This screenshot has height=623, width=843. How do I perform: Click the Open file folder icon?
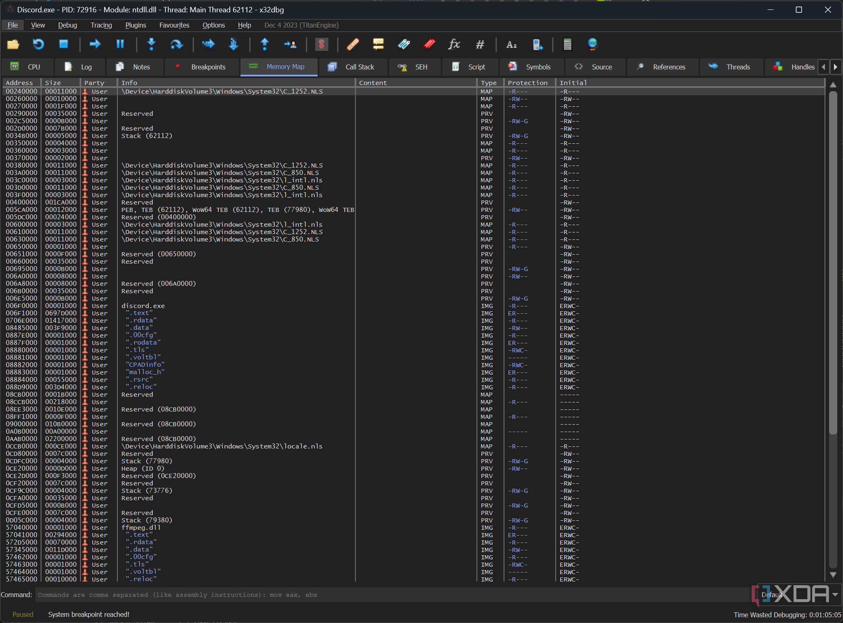pyautogui.click(x=13, y=44)
